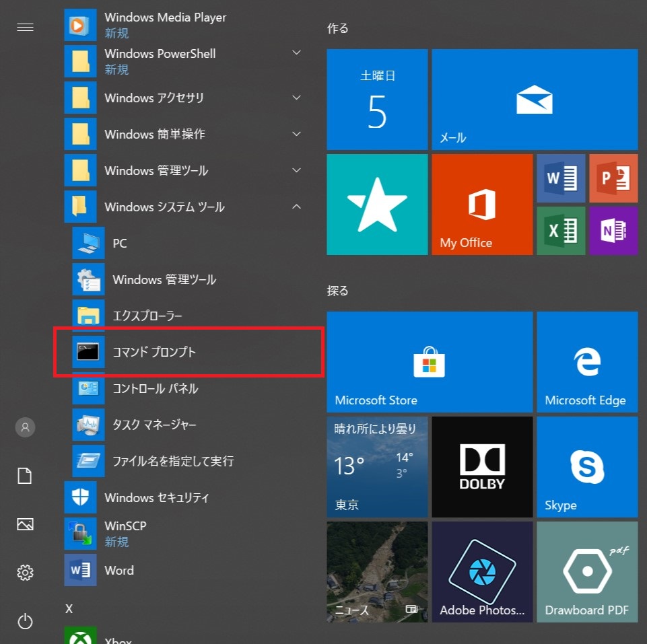The image size is (647, 644).
Task: Open Settings via the gear icon
Action: click(25, 573)
